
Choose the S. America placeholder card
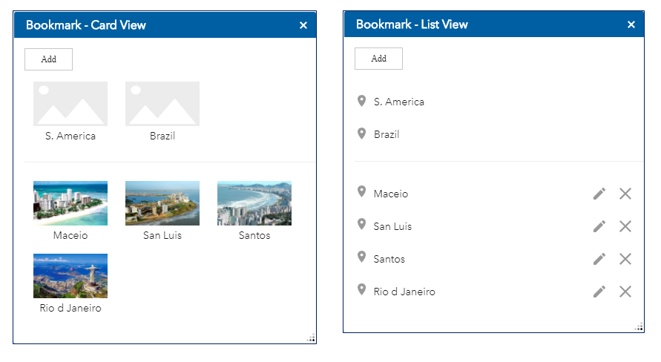[70, 104]
